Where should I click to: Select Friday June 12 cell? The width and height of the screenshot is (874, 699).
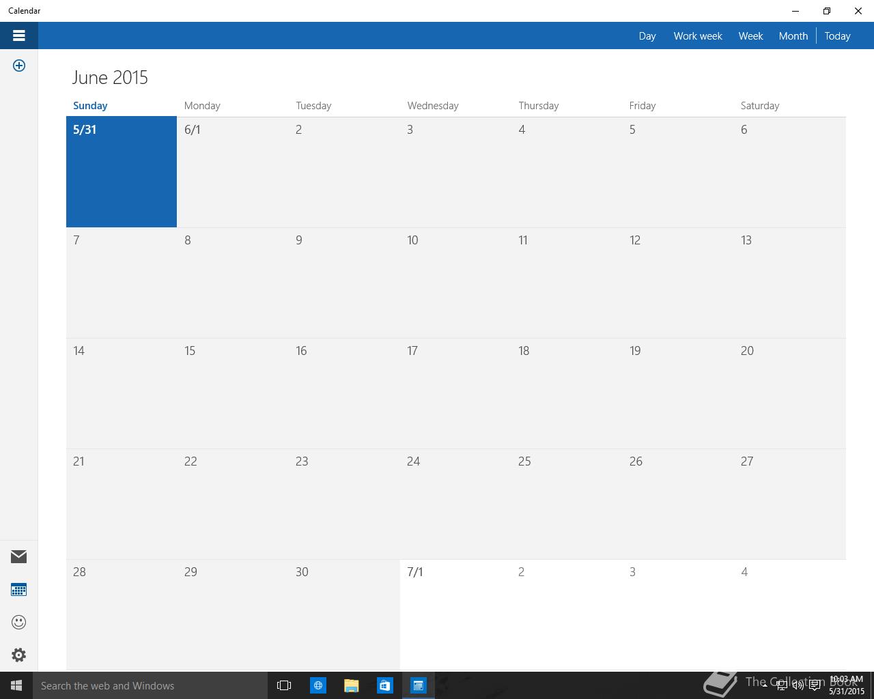coord(678,283)
